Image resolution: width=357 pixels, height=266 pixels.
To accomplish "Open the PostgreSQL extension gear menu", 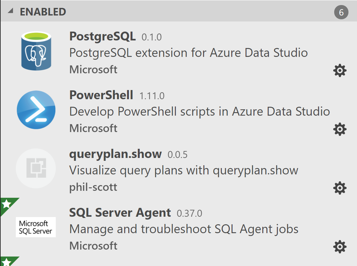I will tap(340, 70).
